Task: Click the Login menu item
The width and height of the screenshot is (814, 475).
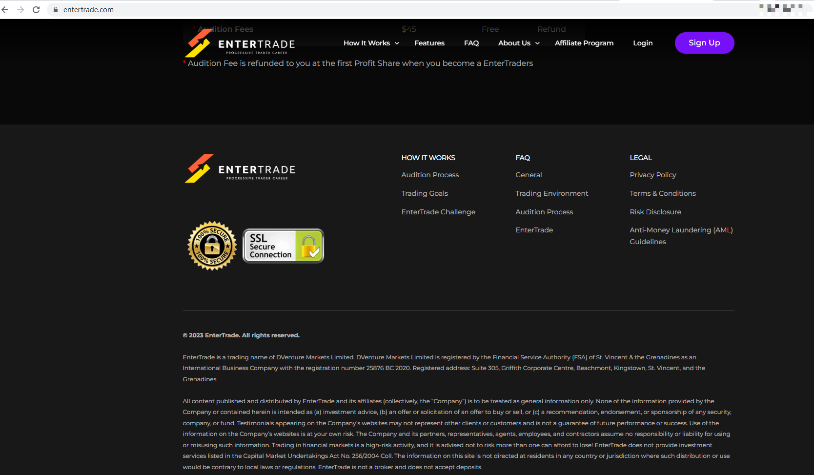Action: tap(643, 43)
